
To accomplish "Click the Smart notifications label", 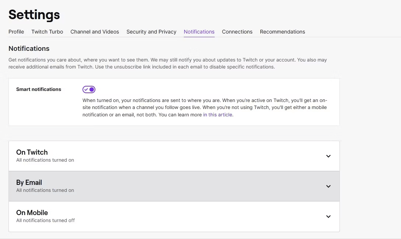I will 38,89.
